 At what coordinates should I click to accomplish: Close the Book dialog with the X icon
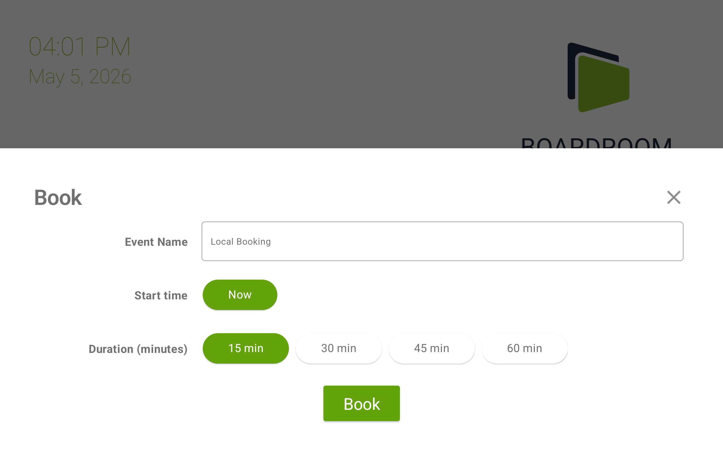coord(674,198)
